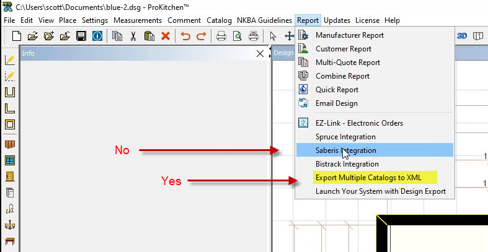Image resolution: width=488 pixels, height=252 pixels.
Task: Click the Undo arrow icon
Action: (185, 36)
